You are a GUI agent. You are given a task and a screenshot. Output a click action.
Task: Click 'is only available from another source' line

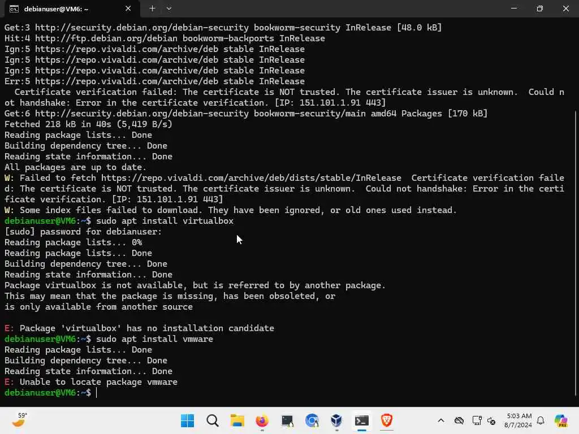(x=98, y=307)
